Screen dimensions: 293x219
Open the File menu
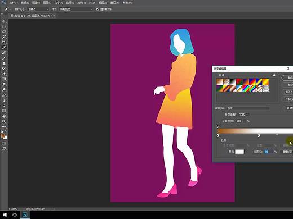click(x=14, y=3)
